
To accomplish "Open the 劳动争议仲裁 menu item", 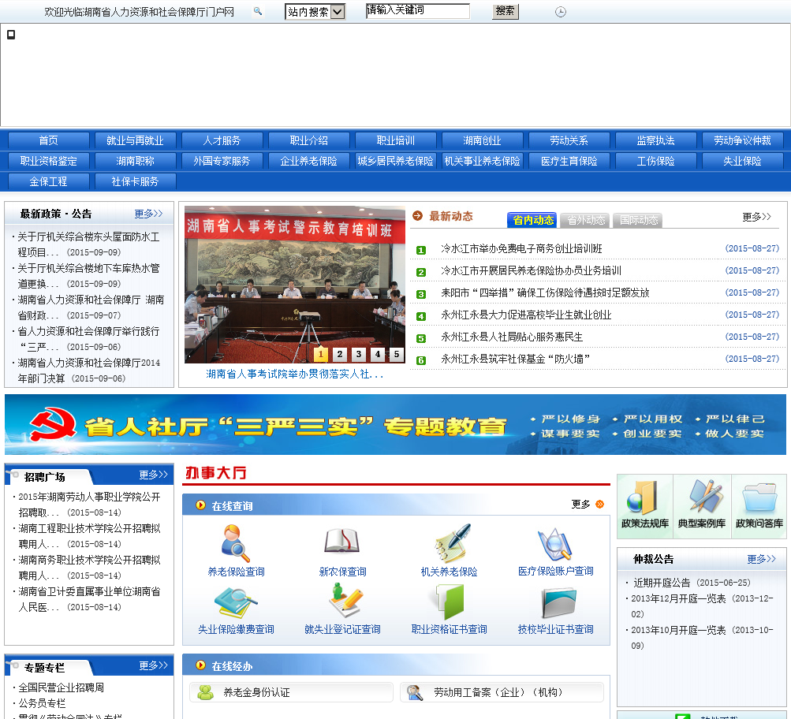I will pos(743,140).
